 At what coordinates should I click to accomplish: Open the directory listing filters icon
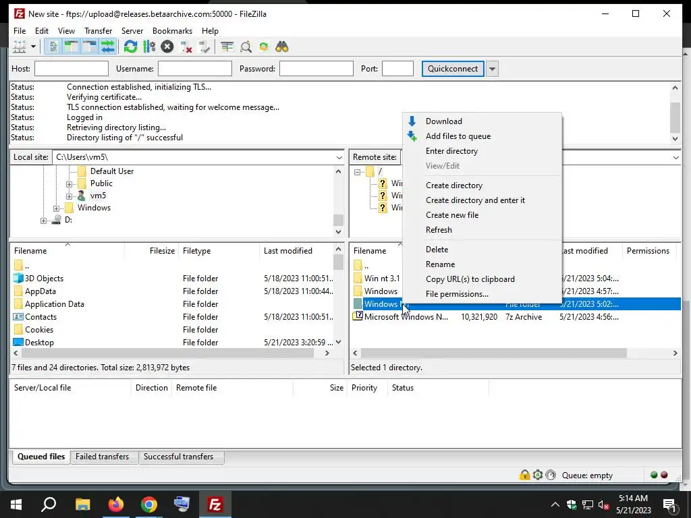(227, 47)
